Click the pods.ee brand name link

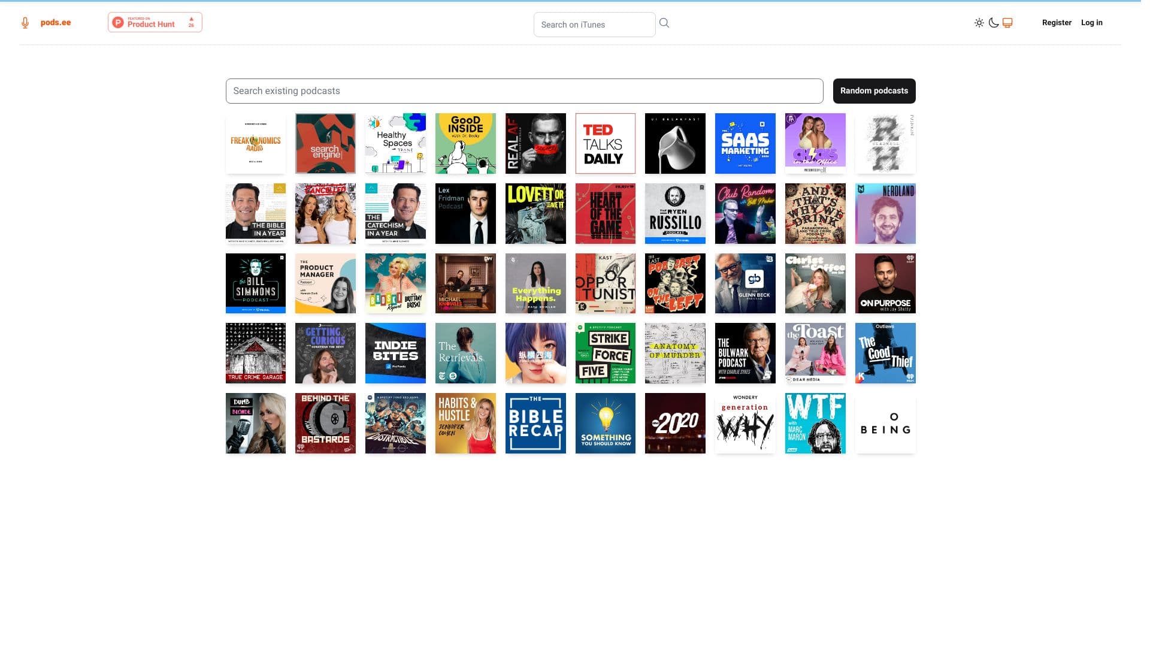click(55, 22)
